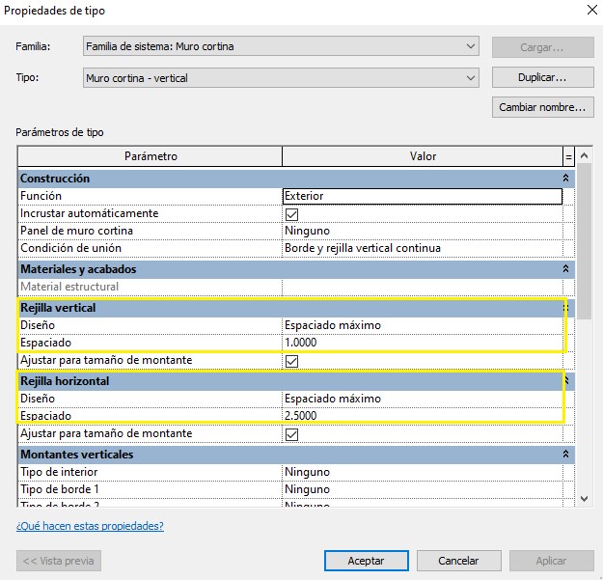Viewport: 603px width, 580px height.
Task: Toggle the Incrustar automáticamente checkbox
Action: (x=292, y=214)
